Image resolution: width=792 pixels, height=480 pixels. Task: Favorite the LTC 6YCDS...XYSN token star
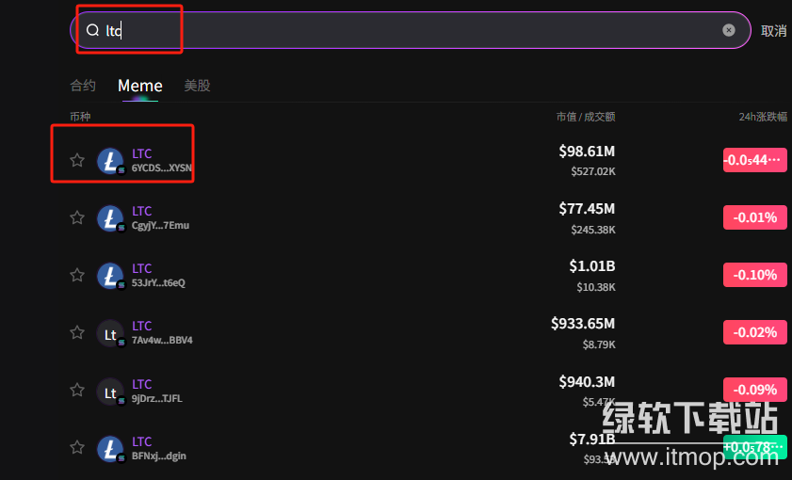(x=77, y=160)
